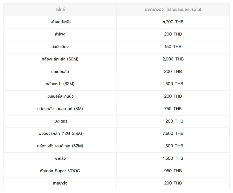Click the 2,000 THB price
This screenshot has width=233, height=193.
[173, 59]
